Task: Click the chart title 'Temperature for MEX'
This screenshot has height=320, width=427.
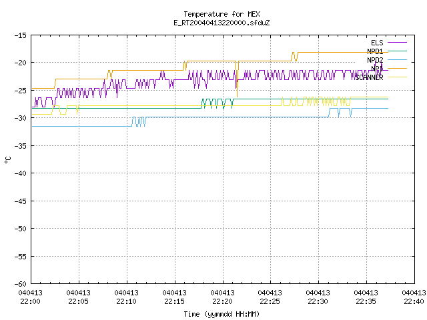Action: pyautogui.click(x=222, y=14)
